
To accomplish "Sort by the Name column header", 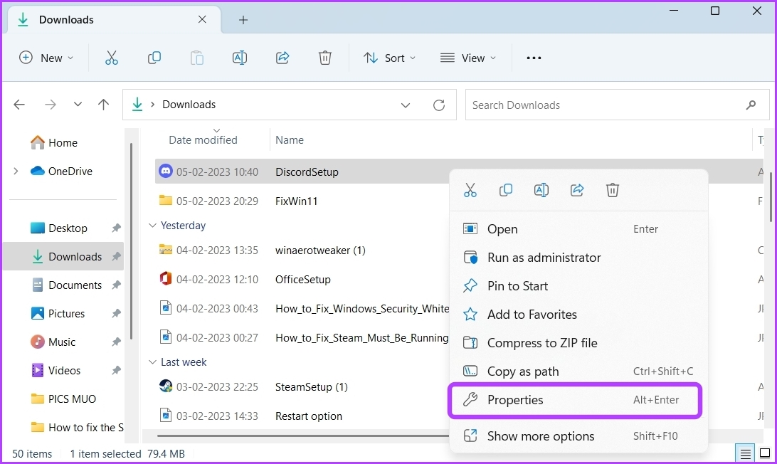I will [290, 139].
